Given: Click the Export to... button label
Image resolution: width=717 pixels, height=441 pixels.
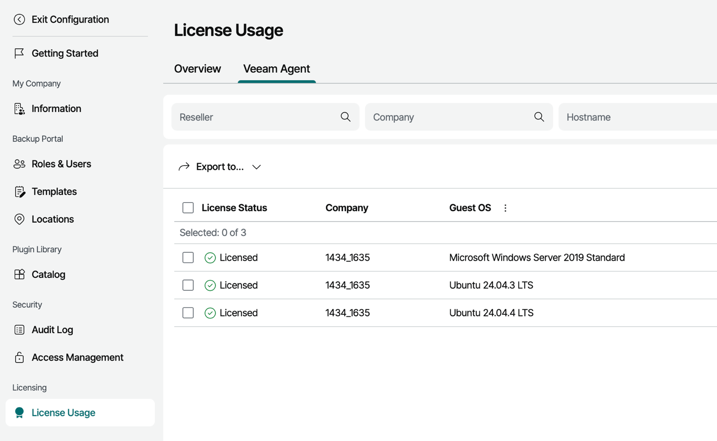Looking at the screenshot, I should pyautogui.click(x=220, y=167).
